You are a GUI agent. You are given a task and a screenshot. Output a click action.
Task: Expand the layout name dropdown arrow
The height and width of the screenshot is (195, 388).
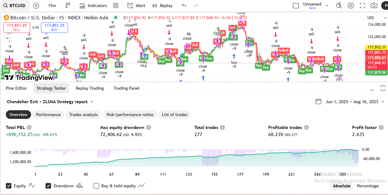point(327,6)
